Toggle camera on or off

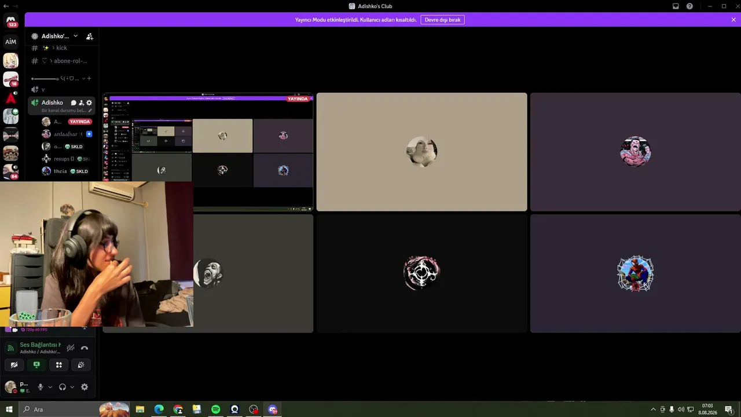click(14, 365)
